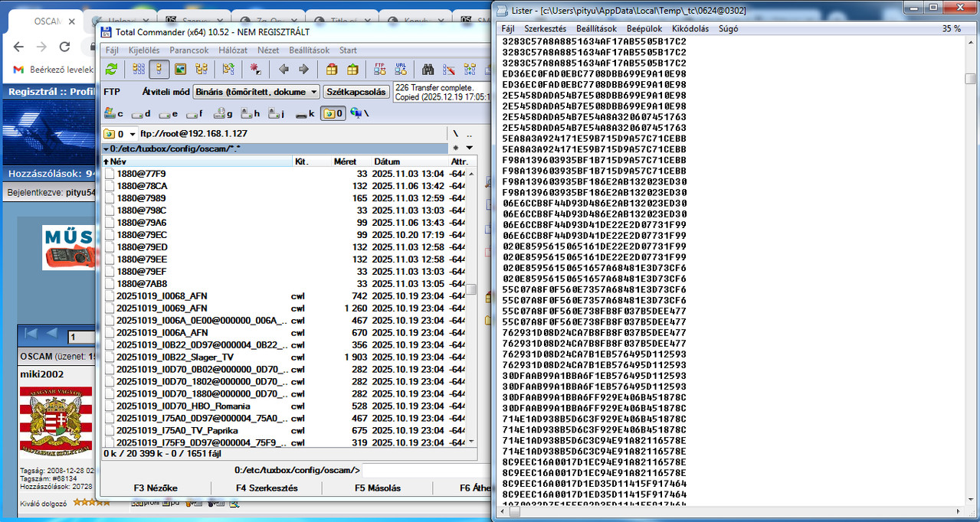Open the Szerkesztés menu in Lister
Viewport: 980px width, 522px height.
coord(545,28)
